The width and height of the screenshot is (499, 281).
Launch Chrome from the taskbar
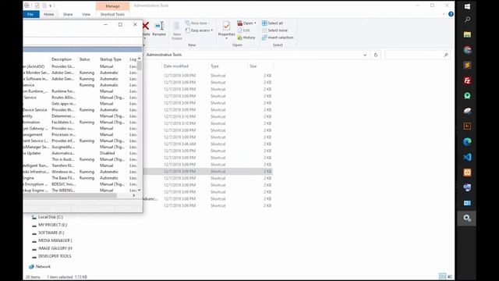click(467, 50)
